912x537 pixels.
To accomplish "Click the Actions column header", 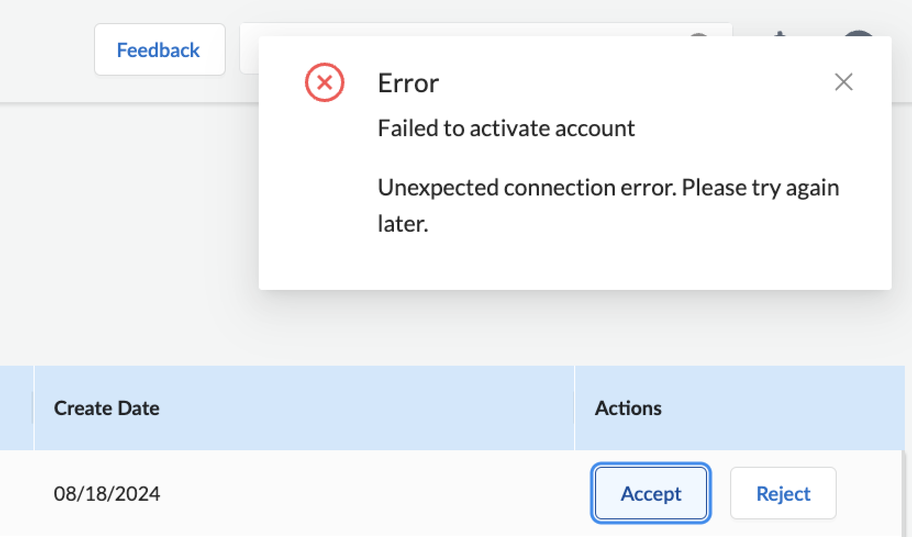I will click(629, 408).
